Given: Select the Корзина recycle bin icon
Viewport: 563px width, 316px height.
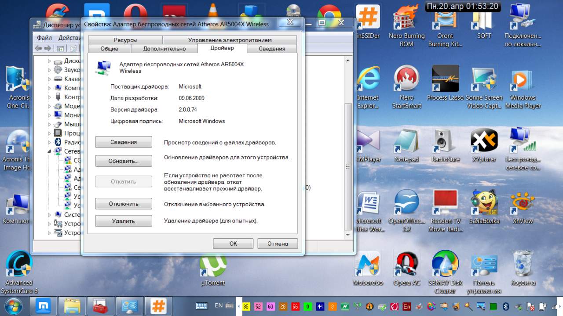Looking at the screenshot, I should pos(523,269).
